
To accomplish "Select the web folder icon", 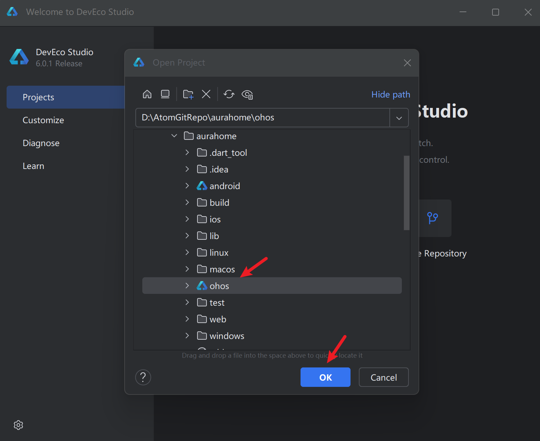I will tap(202, 319).
